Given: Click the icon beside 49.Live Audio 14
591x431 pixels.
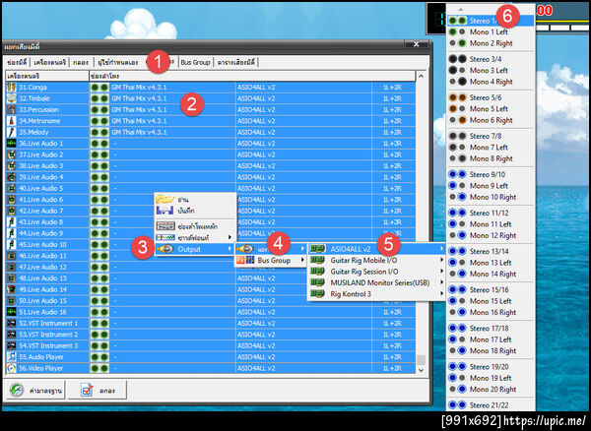Looking at the screenshot, I should point(11,289).
